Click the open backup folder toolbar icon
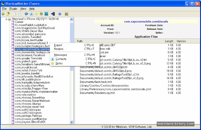This screenshot has height=130, width=201. pyautogui.click(x=8, y=14)
